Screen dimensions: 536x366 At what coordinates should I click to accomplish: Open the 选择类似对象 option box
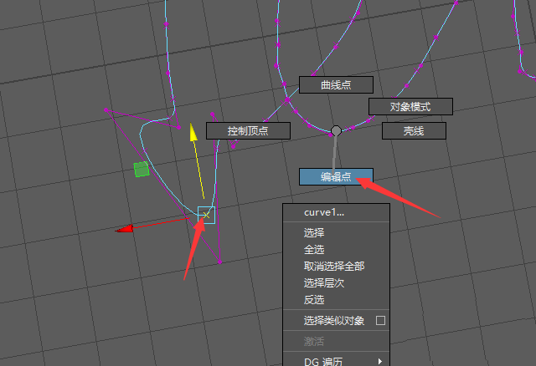click(380, 321)
